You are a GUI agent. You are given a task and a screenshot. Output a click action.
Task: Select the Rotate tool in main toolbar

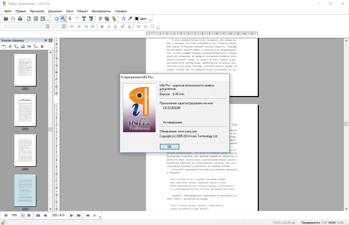tap(77, 19)
